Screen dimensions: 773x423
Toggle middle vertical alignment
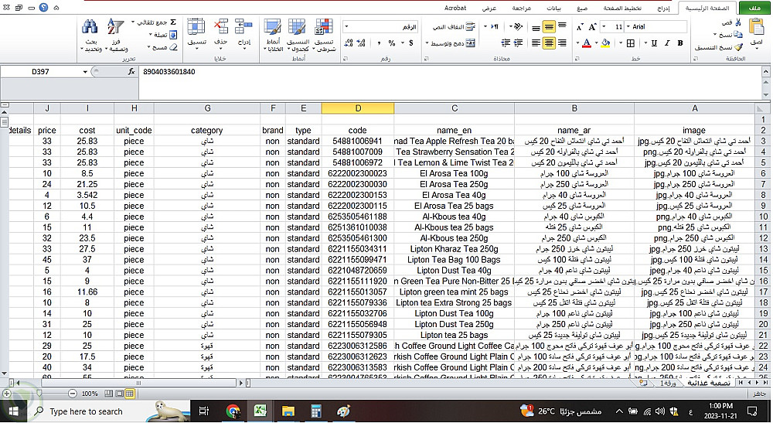point(549,26)
